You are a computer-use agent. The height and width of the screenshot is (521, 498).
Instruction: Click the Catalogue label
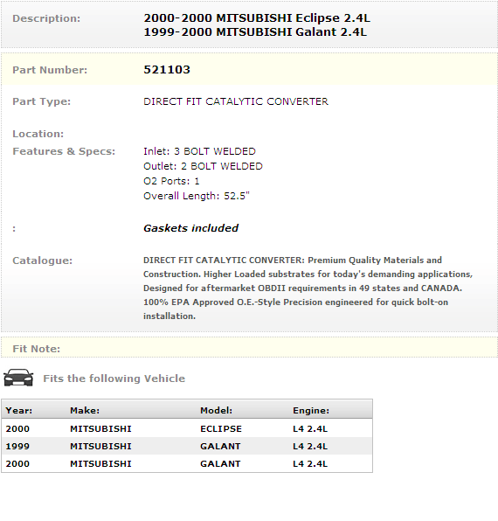[42, 260]
